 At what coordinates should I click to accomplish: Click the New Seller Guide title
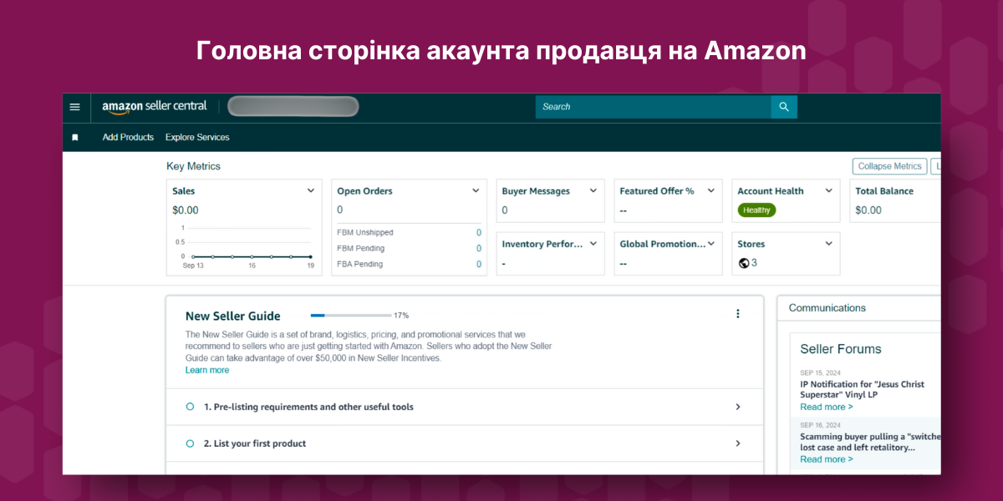click(233, 316)
